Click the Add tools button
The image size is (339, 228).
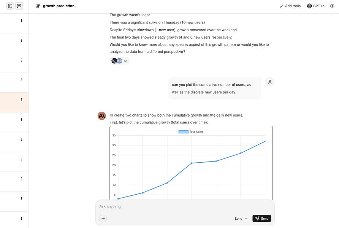tap(290, 6)
